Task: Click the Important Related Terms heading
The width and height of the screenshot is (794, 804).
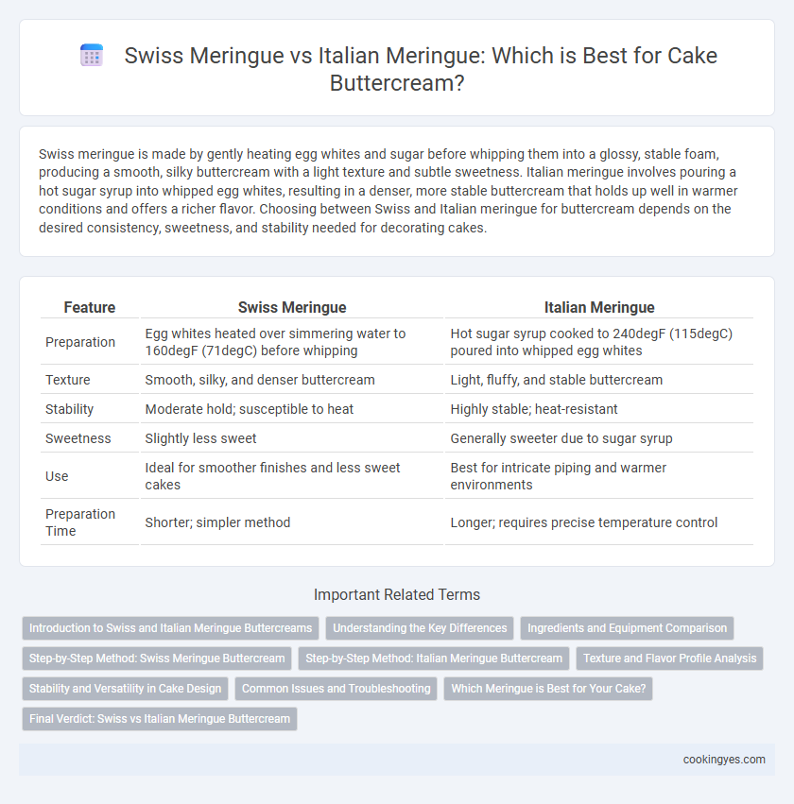Action: [397, 595]
